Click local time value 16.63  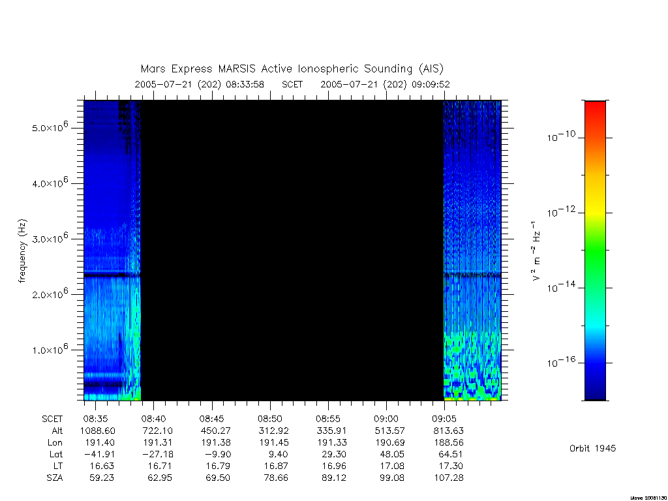pos(102,466)
